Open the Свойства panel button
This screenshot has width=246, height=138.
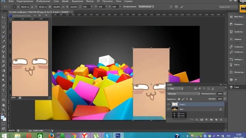[x=237, y=32]
